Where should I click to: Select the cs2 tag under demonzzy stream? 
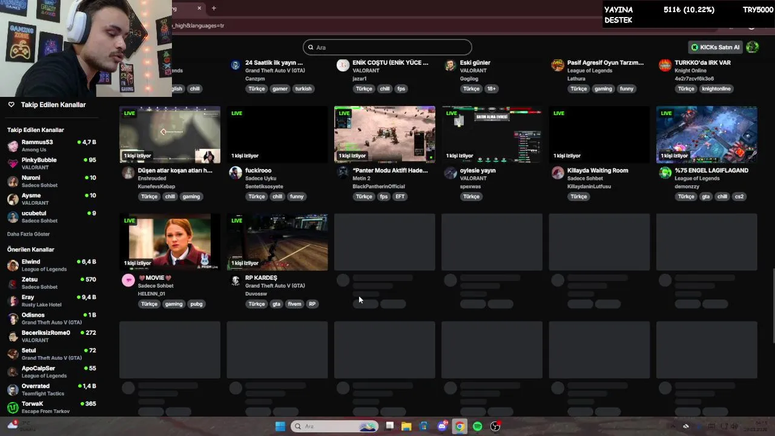(x=739, y=196)
